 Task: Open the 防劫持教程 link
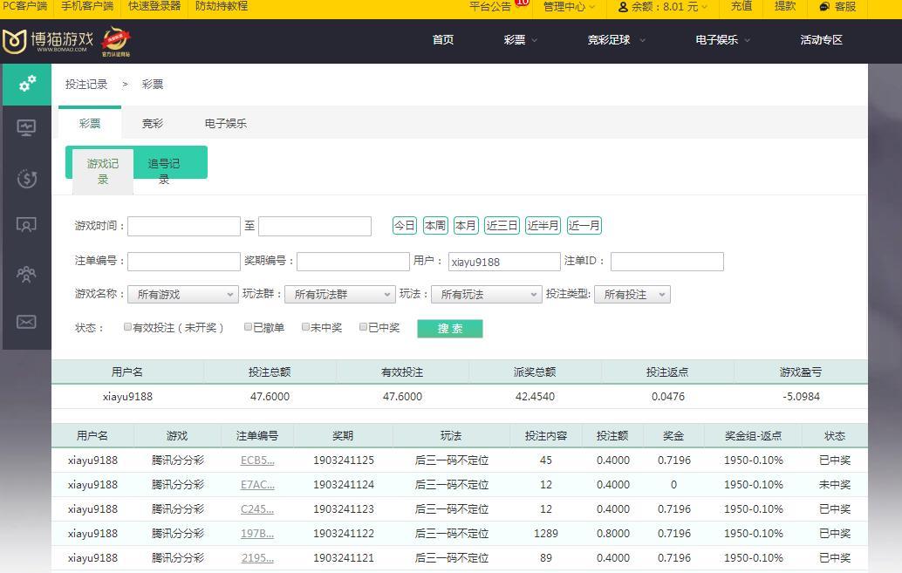pos(222,6)
